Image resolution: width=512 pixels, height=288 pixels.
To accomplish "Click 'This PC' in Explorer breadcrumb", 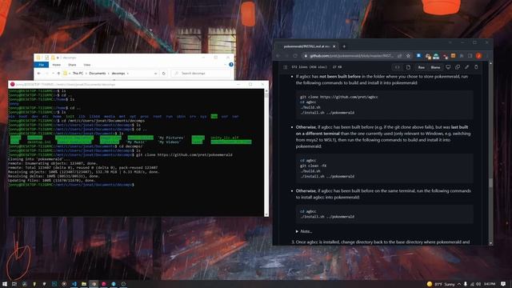I will 78,74.
